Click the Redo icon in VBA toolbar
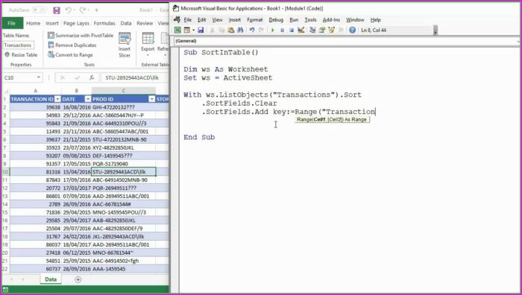This screenshot has width=522, height=295. click(261, 31)
